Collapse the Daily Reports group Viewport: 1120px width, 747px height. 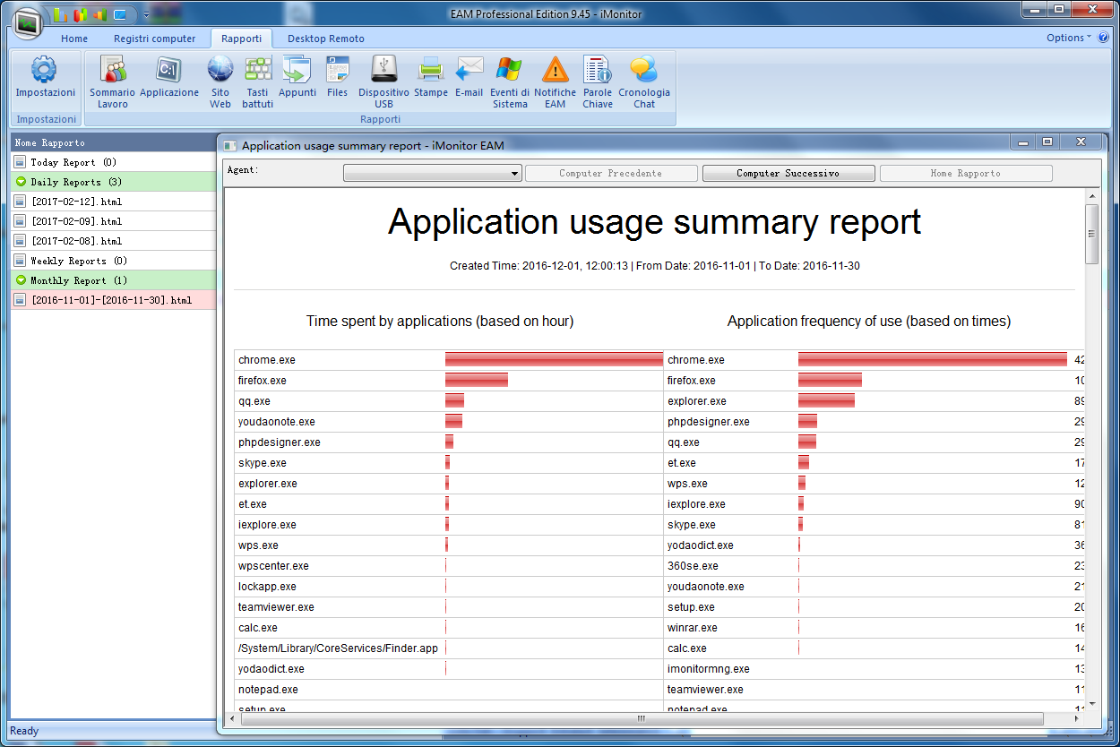21,182
